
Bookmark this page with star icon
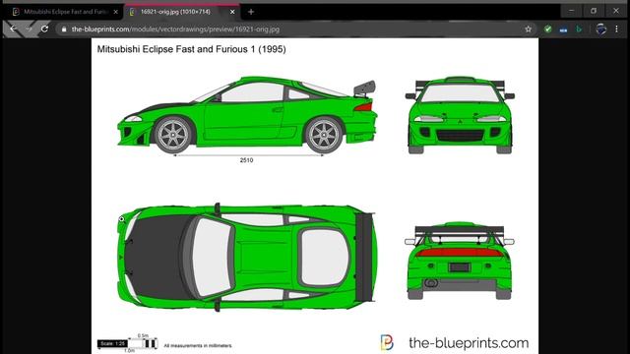528,29
